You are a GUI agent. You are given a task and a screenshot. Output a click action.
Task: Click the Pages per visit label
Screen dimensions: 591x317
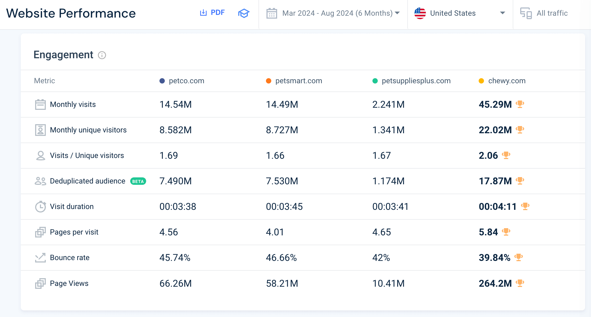(74, 232)
